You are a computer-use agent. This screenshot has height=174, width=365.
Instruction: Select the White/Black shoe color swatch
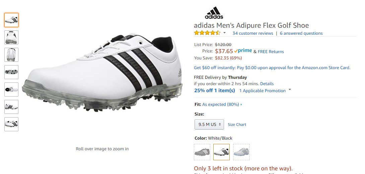tap(222, 152)
